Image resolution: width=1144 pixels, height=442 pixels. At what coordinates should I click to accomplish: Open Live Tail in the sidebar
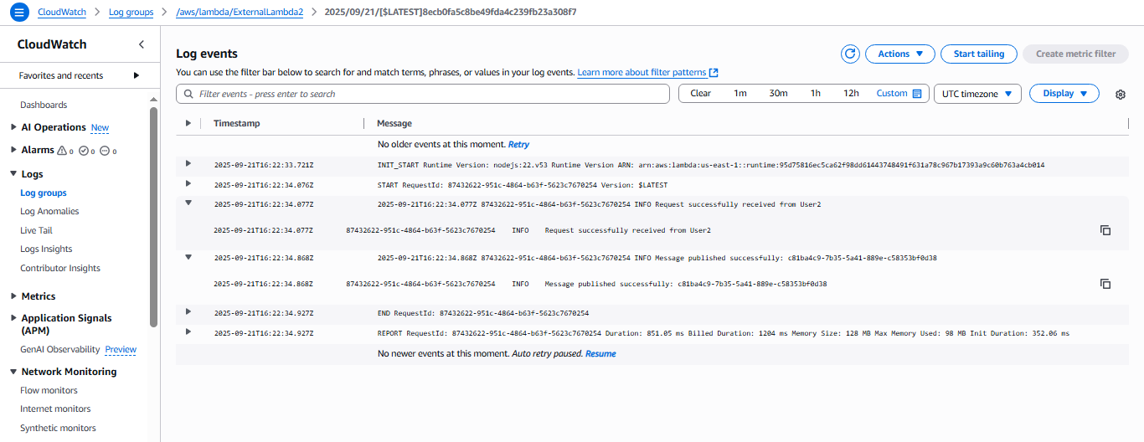pos(36,230)
